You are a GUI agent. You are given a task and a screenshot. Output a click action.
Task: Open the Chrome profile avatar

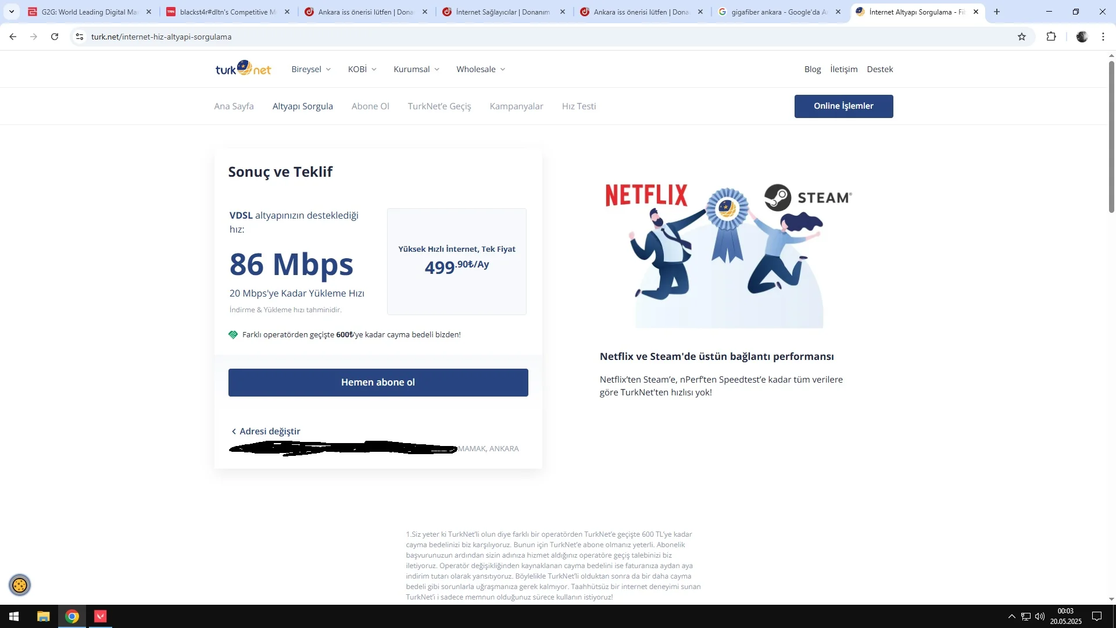pos(1082,37)
